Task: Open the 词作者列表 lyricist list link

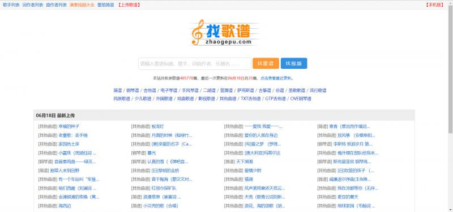Action: point(33,5)
